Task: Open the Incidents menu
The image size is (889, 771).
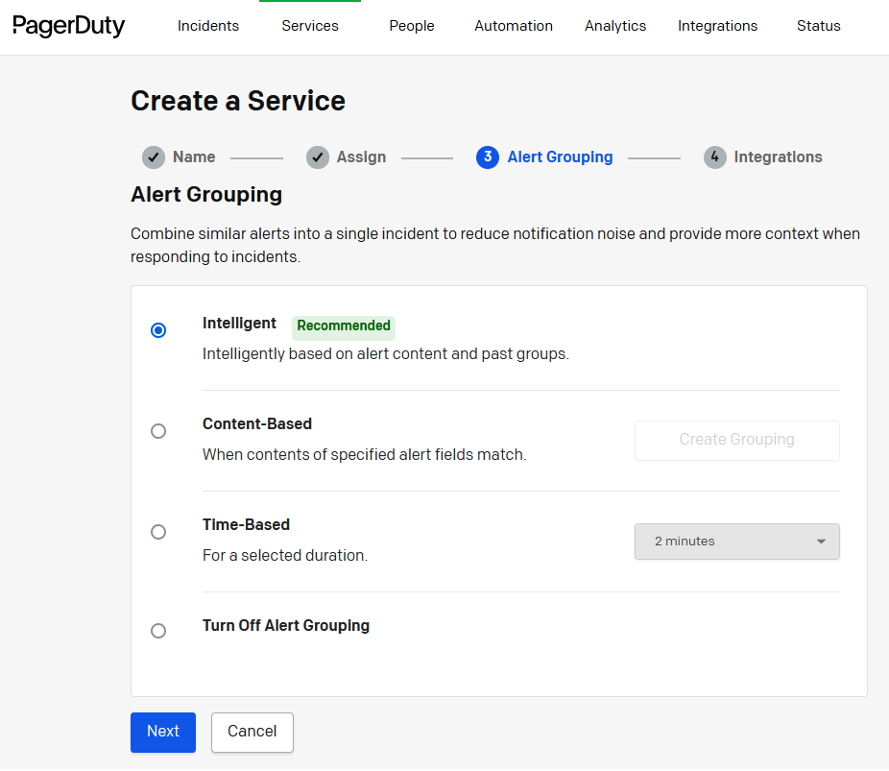Action: click(x=208, y=26)
